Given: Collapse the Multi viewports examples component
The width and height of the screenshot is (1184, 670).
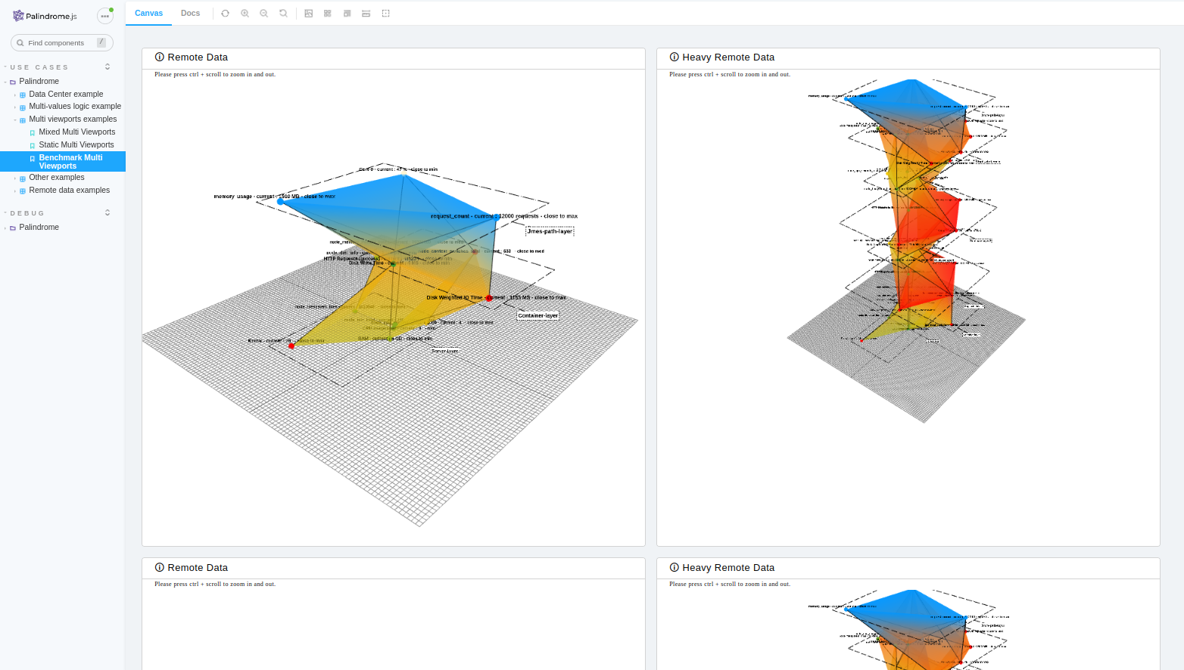Looking at the screenshot, I should 73,119.
